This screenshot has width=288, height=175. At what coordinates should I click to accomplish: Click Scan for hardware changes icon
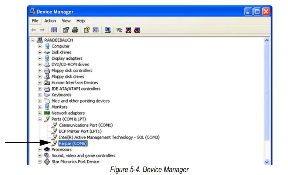(x=107, y=30)
